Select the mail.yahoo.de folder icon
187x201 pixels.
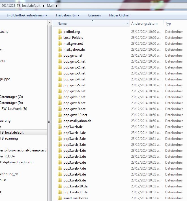[x=60, y=49]
